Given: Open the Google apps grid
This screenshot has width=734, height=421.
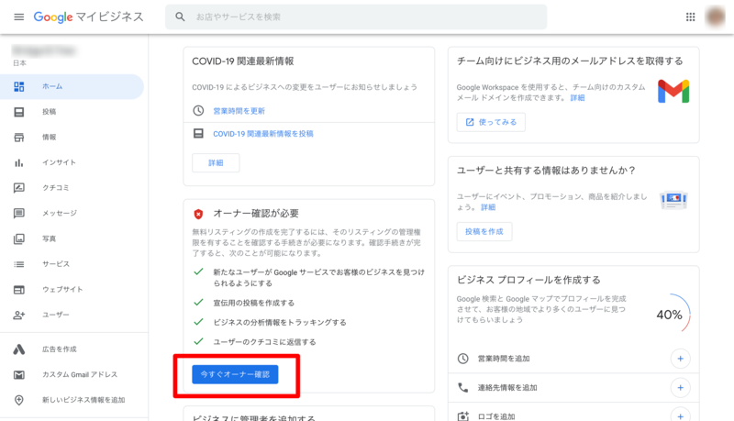Looking at the screenshot, I should coord(691,17).
